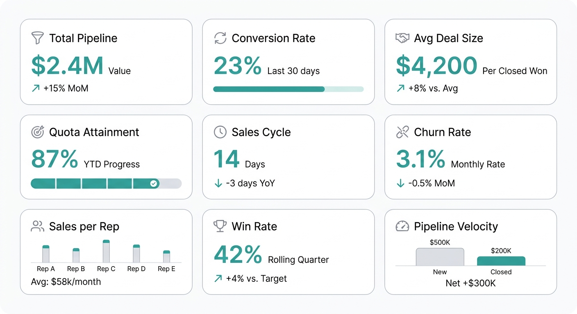Click the Pipeline Velocity card title
The image size is (577, 314).
pos(456,227)
